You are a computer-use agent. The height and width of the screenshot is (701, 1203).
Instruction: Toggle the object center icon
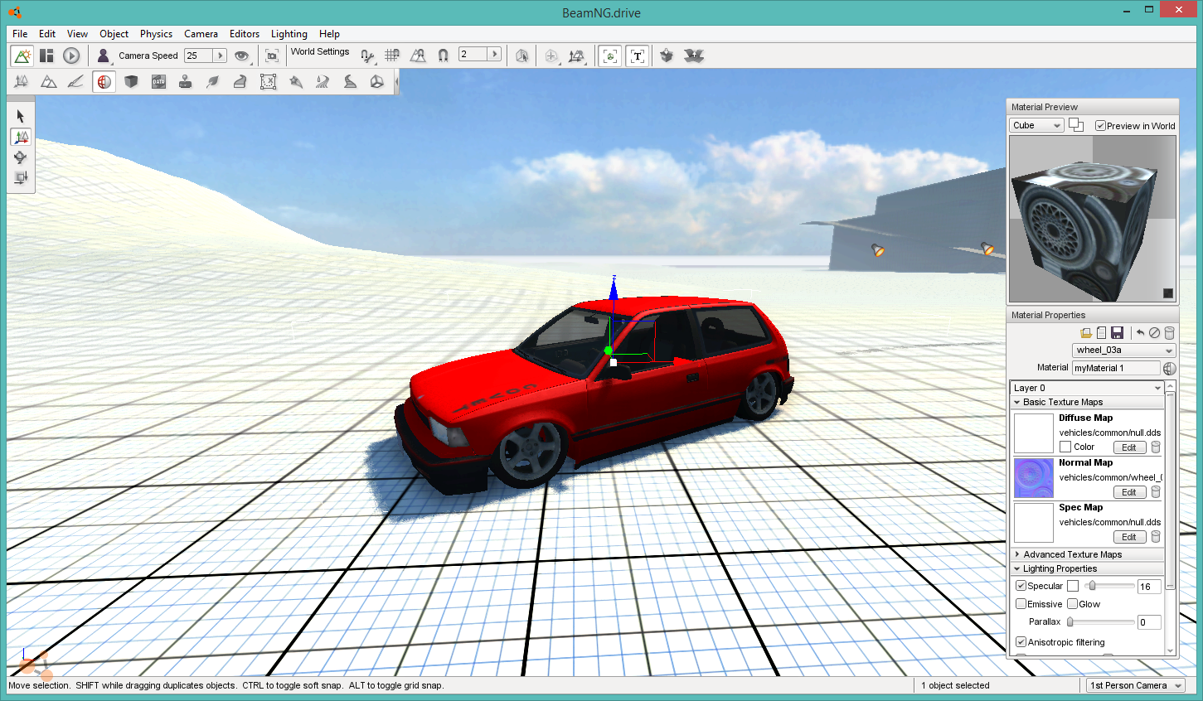click(x=551, y=56)
